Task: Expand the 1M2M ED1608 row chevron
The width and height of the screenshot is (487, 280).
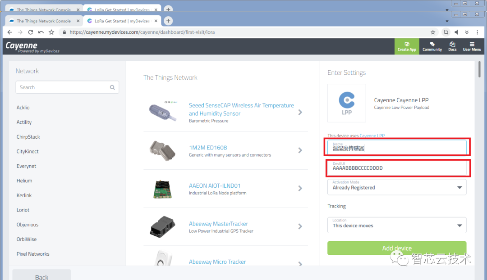Action: [x=300, y=150]
